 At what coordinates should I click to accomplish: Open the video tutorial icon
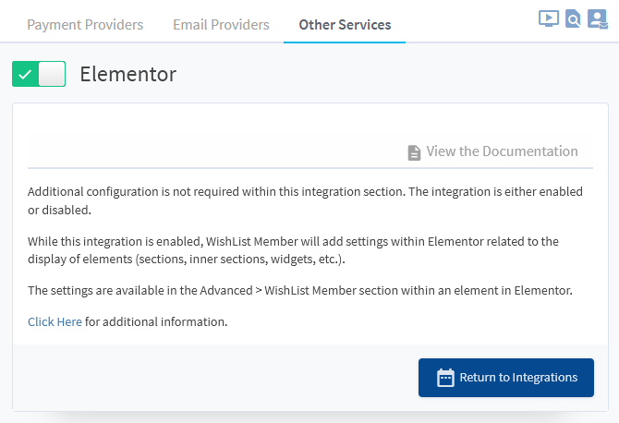pos(549,18)
